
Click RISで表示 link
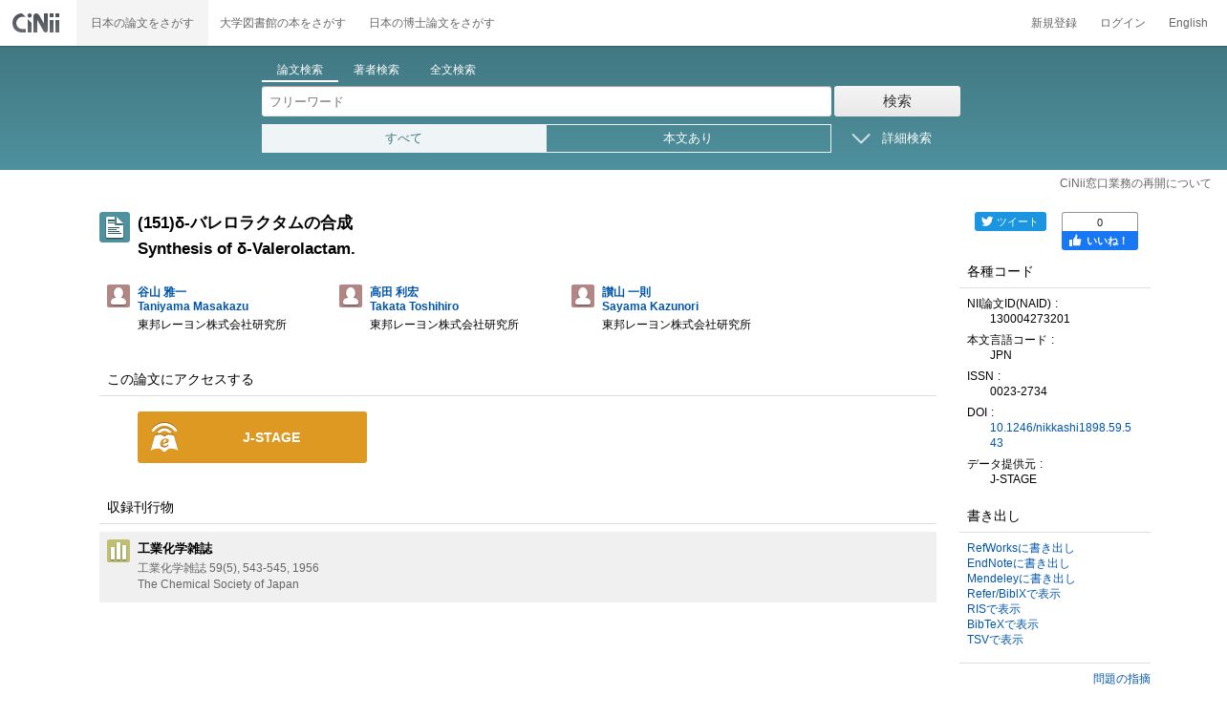tap(994, 609)
